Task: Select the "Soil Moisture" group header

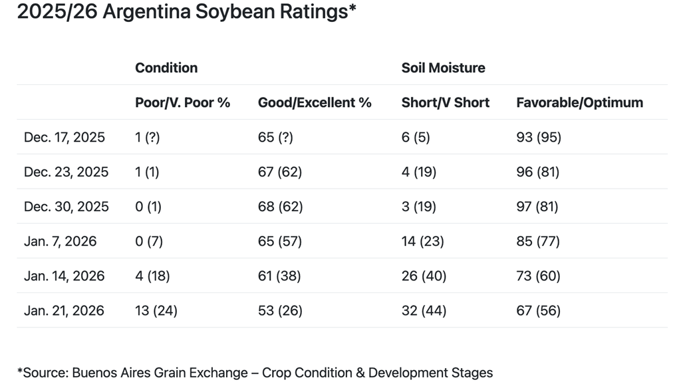Action: 443,68
